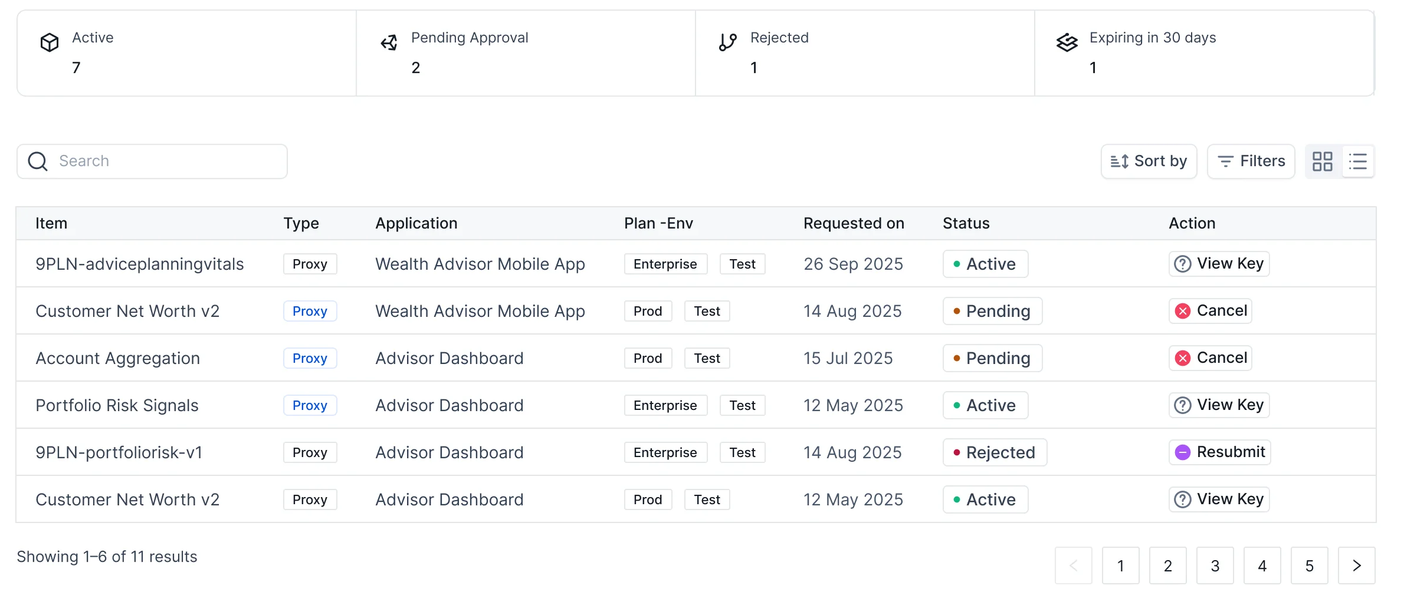Click the Rejected branch icon
The width and height of the screenshot is (1404, 589).
pos(728,42)
